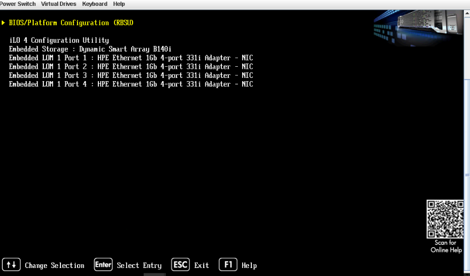The width and height of the screenshot is (470, 276).
Task: Click the Exit label
Action: (202, 265)
